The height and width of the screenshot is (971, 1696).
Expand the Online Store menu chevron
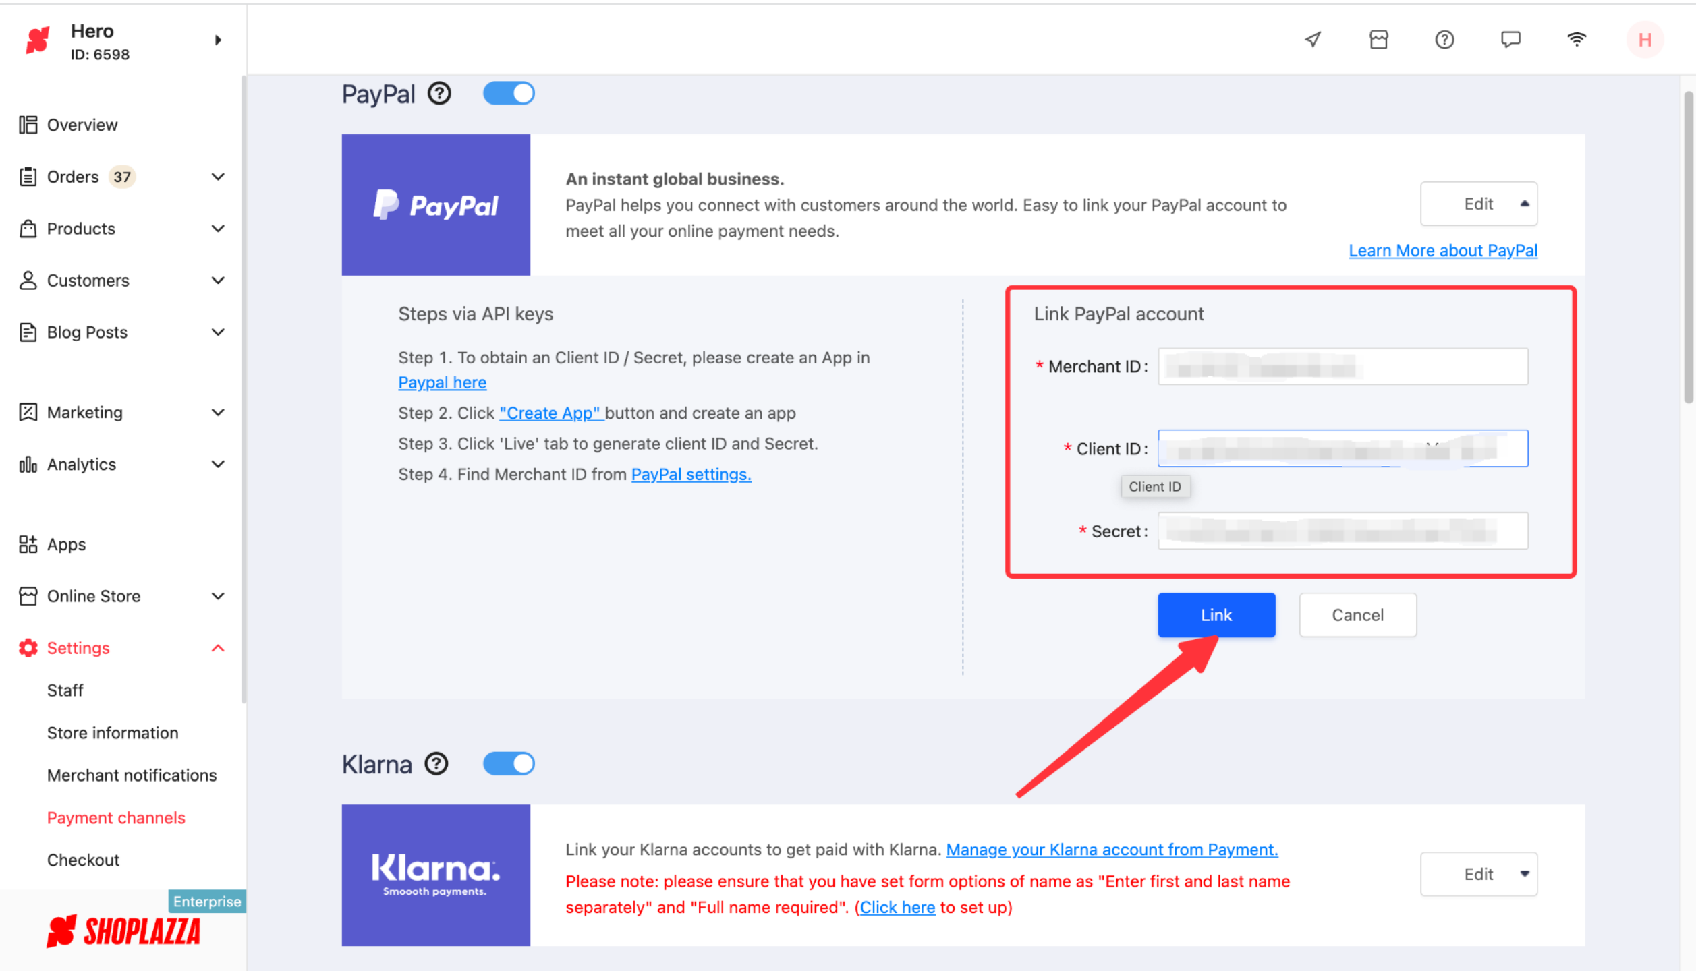(x=218, y=596)
